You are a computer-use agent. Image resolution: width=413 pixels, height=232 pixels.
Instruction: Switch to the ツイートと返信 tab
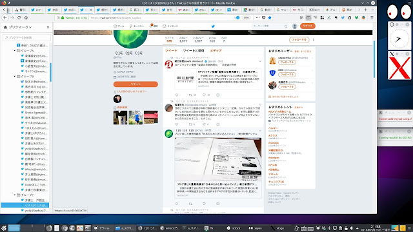pyautogui.click(x=194, y=50)
